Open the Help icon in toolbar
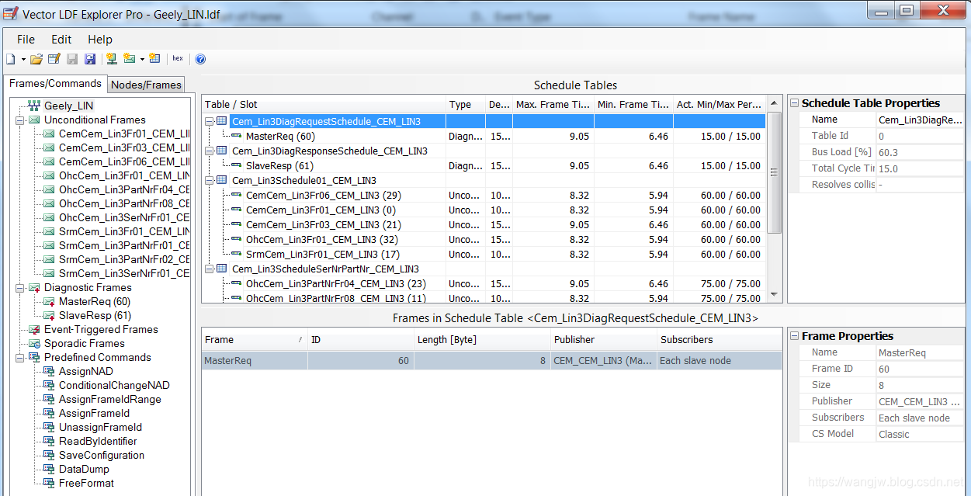The width and height of the screenshot is (971, 496). 200,59
